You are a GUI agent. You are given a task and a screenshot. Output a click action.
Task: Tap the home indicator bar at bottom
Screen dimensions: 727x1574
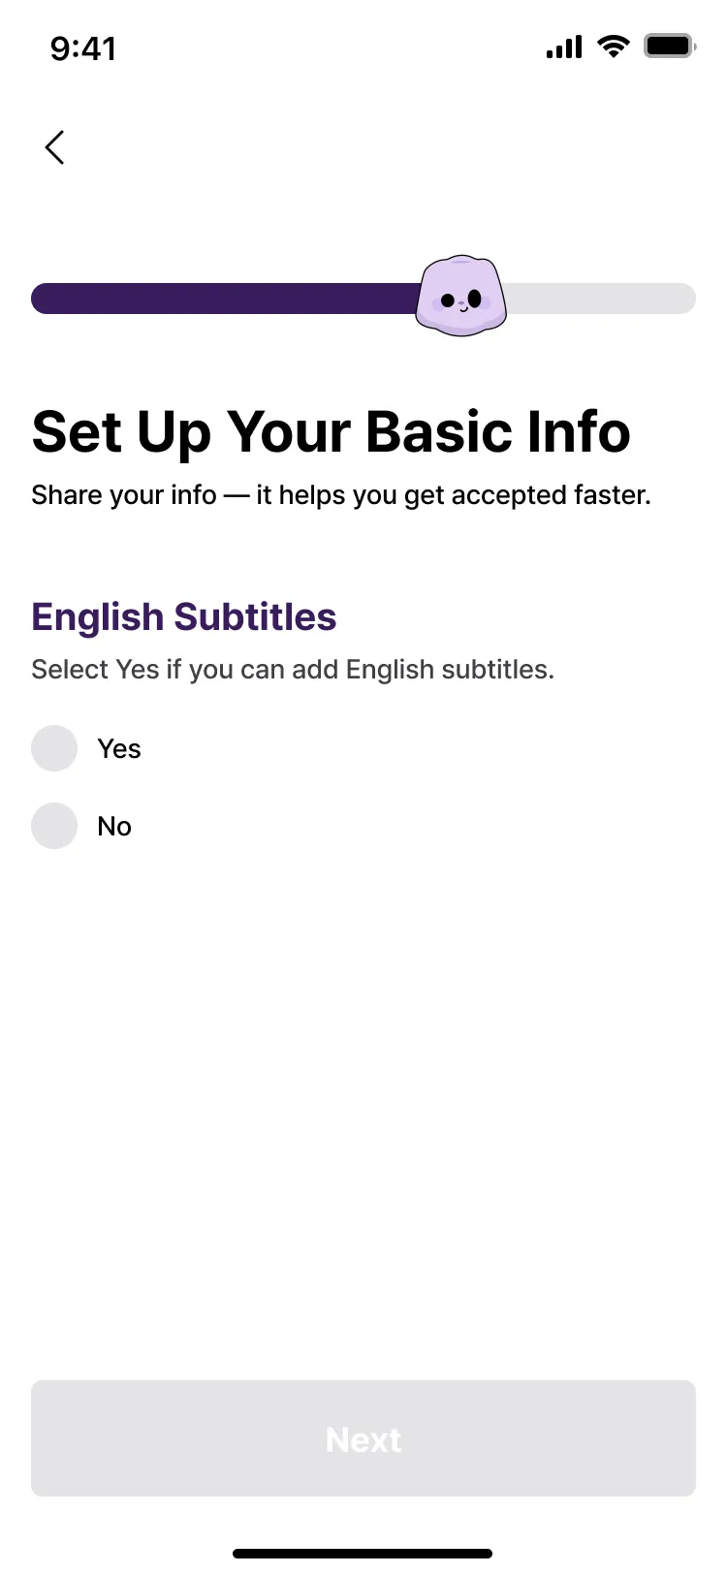[x=363, y=1554]
